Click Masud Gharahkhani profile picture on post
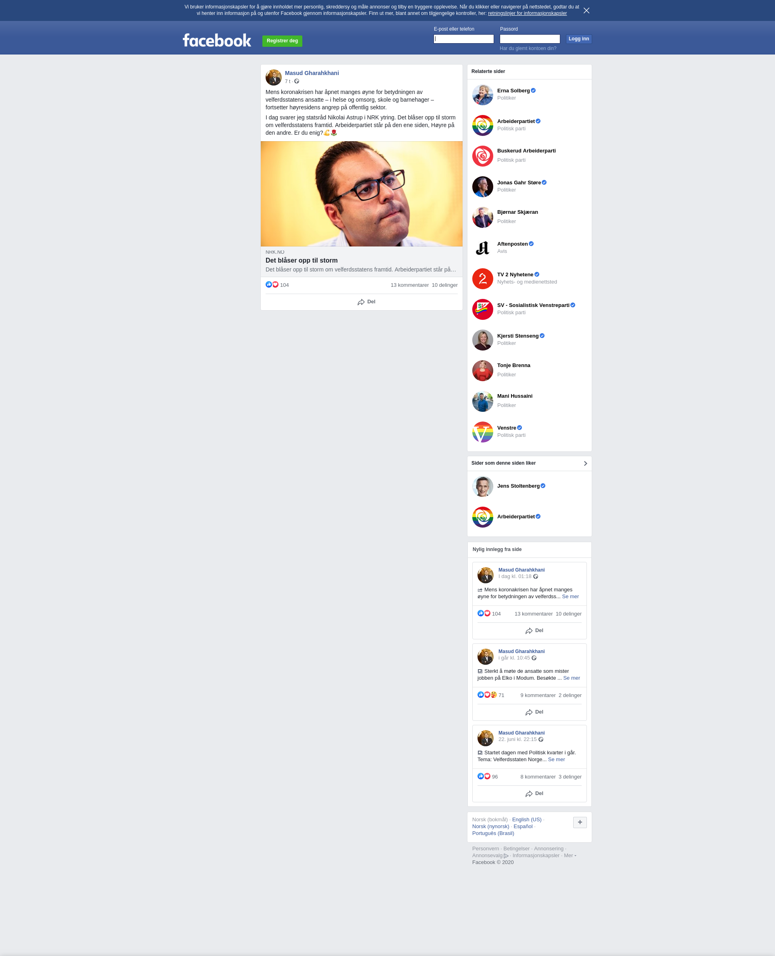The image size is (775, 956). (x=273, y=77)
